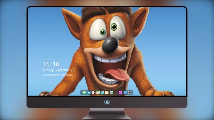Click the Sunday September 28 date
The image size is (214, 120).
pos(59,70)
